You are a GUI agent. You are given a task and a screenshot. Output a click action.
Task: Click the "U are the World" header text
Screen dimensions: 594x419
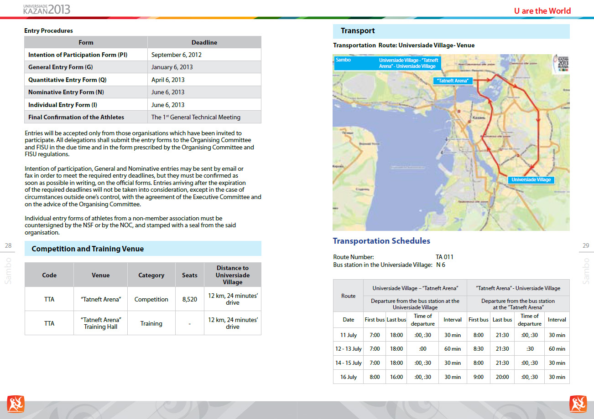pos(542,10)
